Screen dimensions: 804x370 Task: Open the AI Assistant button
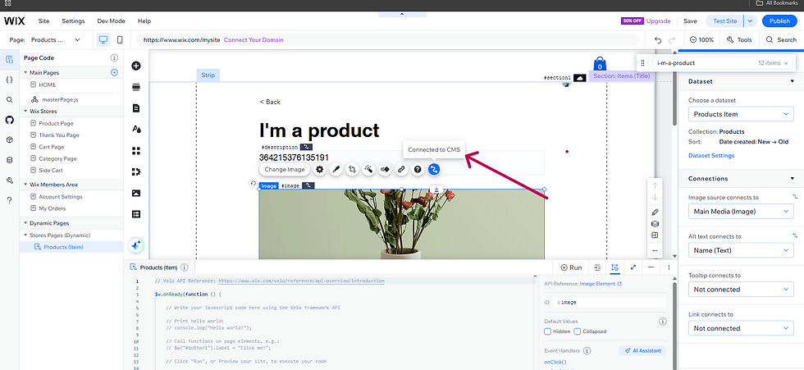click(643, 351)
